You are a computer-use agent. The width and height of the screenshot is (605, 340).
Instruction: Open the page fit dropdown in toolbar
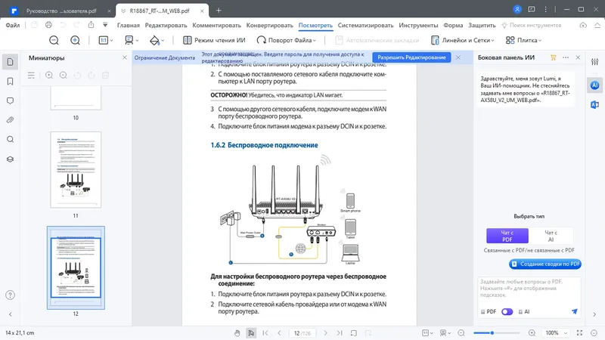[x=106, y=40]
